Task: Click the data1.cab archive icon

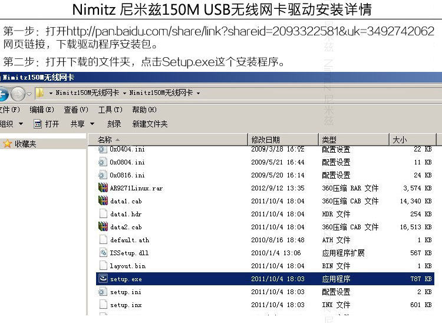Action: click(x=103, y=200)
